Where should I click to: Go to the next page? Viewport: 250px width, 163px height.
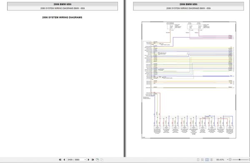pyautogui.click(x=89, y=160)
